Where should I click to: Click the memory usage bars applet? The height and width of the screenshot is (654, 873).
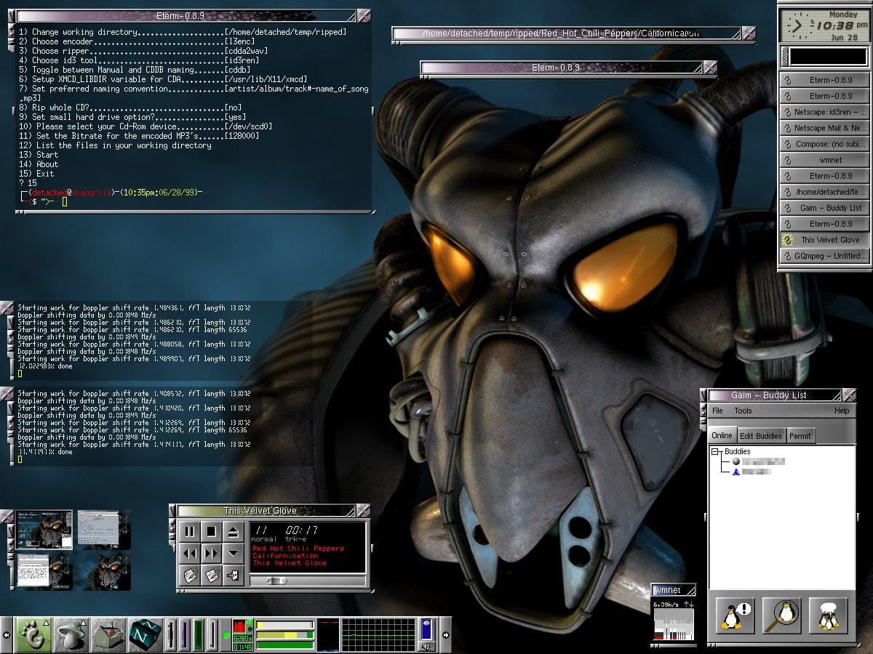point(284,635)
